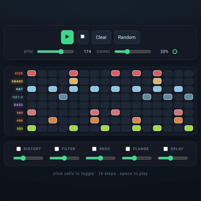Activate KICK step 2
The width and height of the screenshot is (201, 201).
pyautogui.click(x=42, y=73)
